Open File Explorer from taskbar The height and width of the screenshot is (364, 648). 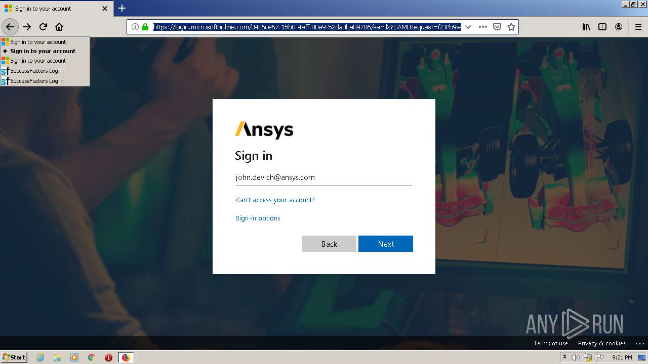(x=57, y=357)
